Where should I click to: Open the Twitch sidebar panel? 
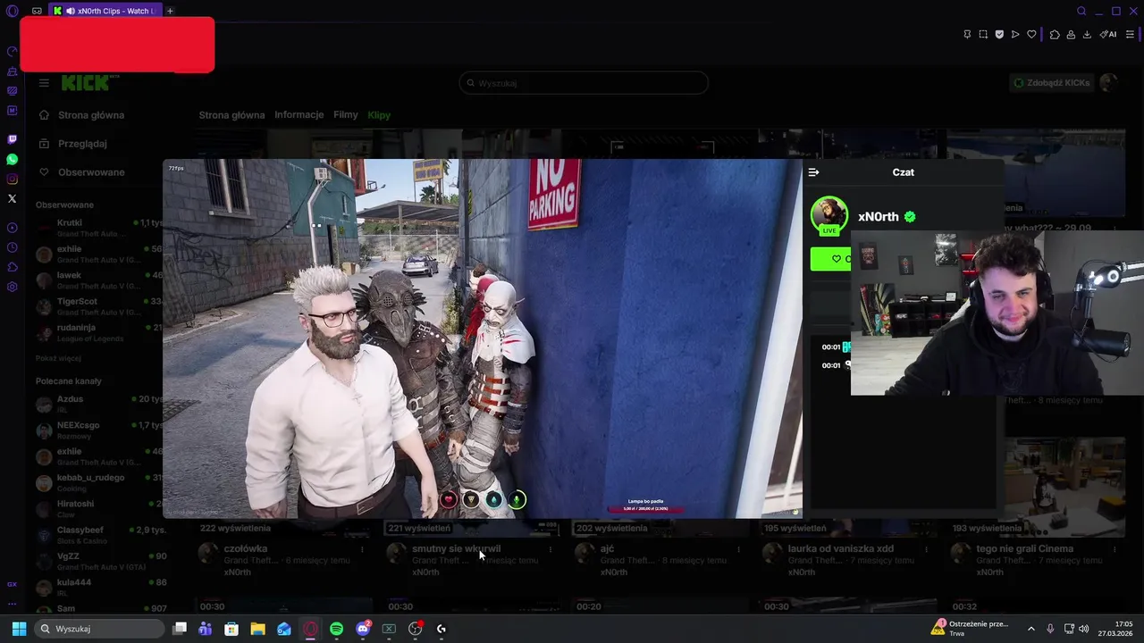[x=13, y=139]
